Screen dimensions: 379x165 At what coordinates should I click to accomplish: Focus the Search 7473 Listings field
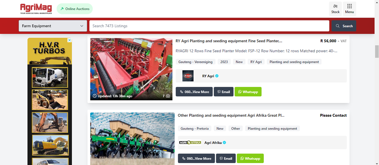209,26
